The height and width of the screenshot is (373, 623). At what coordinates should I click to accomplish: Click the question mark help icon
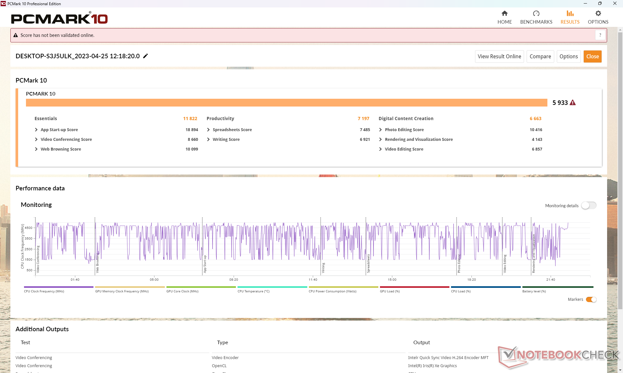pyautogui.click(x=600, y=35)
